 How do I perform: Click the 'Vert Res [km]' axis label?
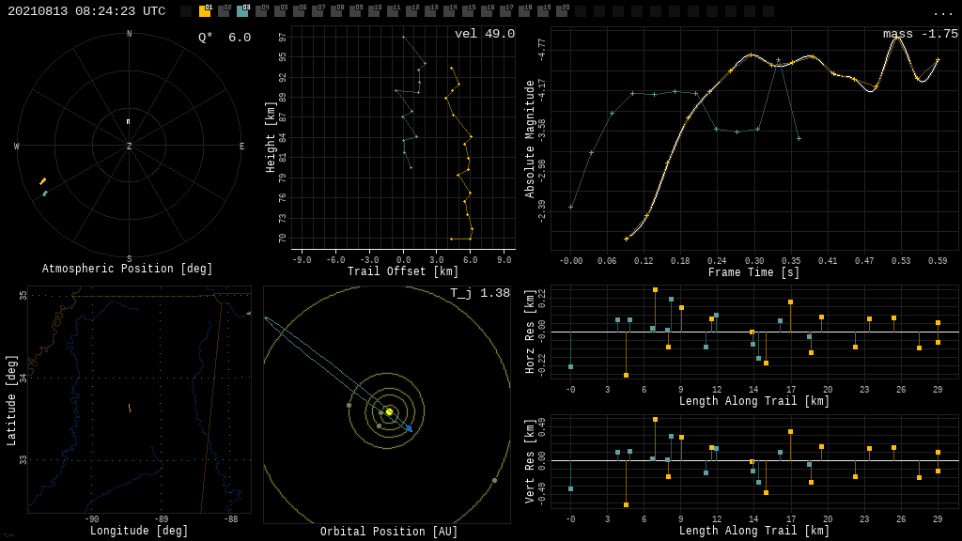coord(530,461)
